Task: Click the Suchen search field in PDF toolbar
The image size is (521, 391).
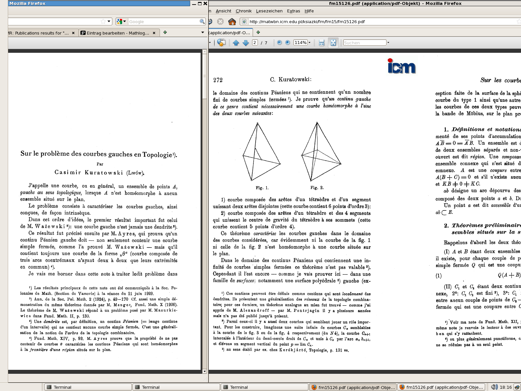Action: coord(364,43)
